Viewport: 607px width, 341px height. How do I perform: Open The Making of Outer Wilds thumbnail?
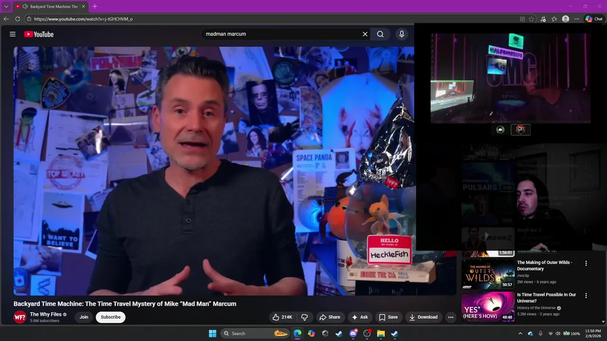tap(488, 274)
